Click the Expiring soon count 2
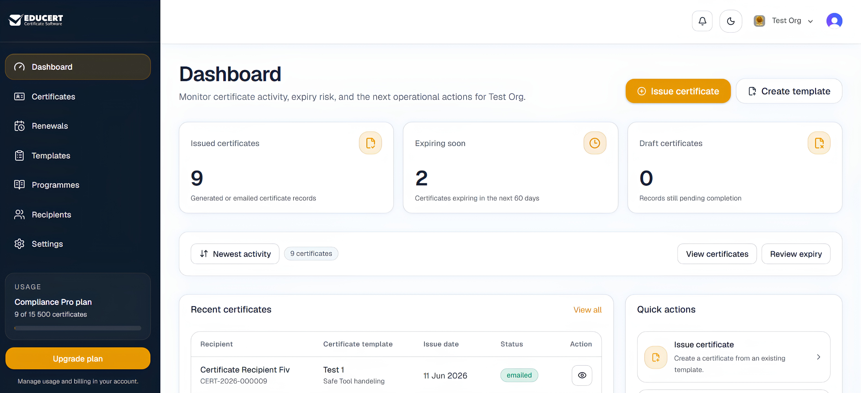The width and height of the screenshot is (861, 393). [421, 178]
